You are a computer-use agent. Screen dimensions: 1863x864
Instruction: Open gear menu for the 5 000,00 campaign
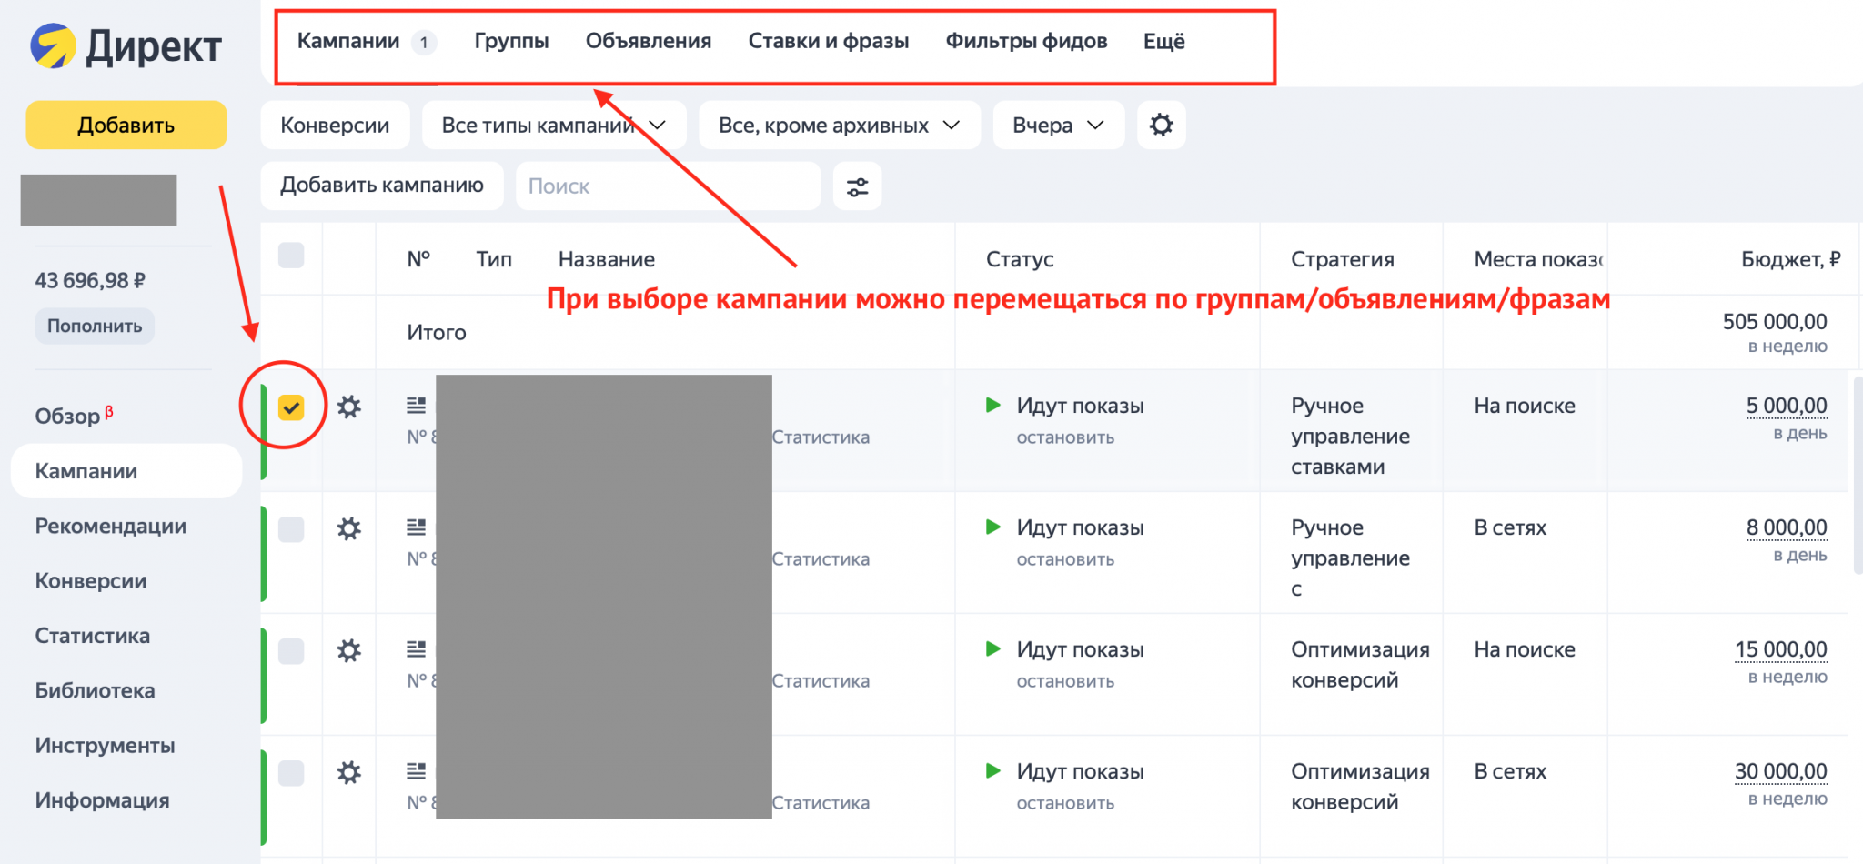pyautogui.click(x=349, y=407)
